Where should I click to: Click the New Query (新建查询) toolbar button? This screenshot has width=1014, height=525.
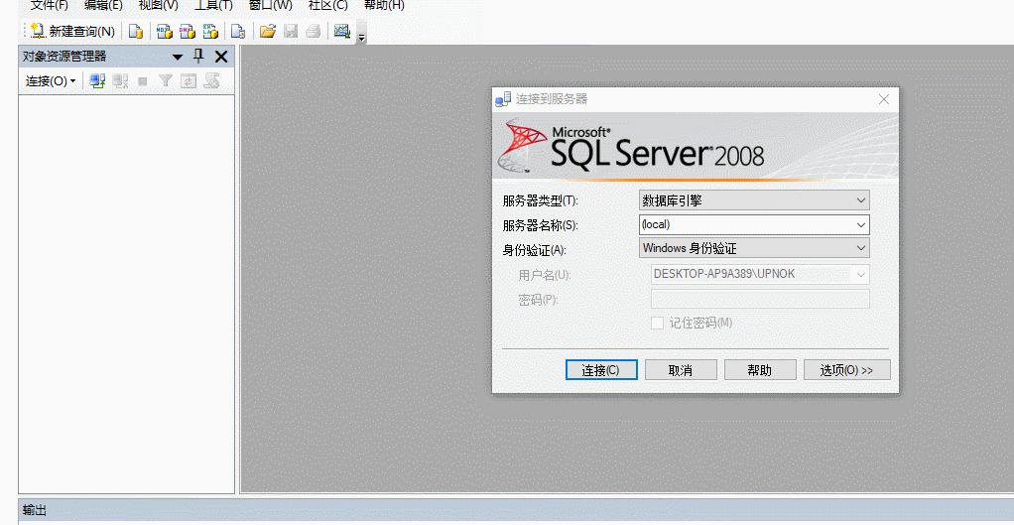tap(72, 31)
